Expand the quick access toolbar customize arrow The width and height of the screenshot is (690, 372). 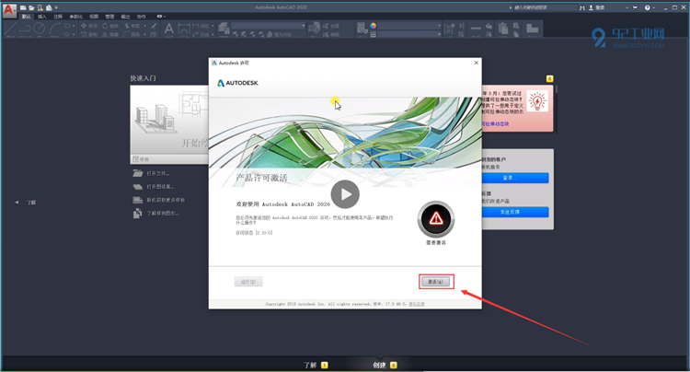pos(56,8)
